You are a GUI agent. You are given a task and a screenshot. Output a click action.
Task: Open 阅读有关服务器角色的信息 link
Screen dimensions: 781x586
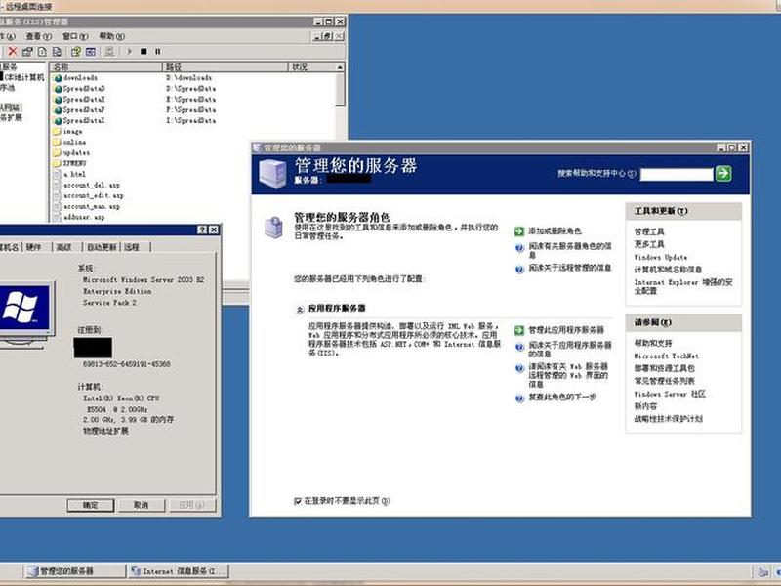point(570,250)
